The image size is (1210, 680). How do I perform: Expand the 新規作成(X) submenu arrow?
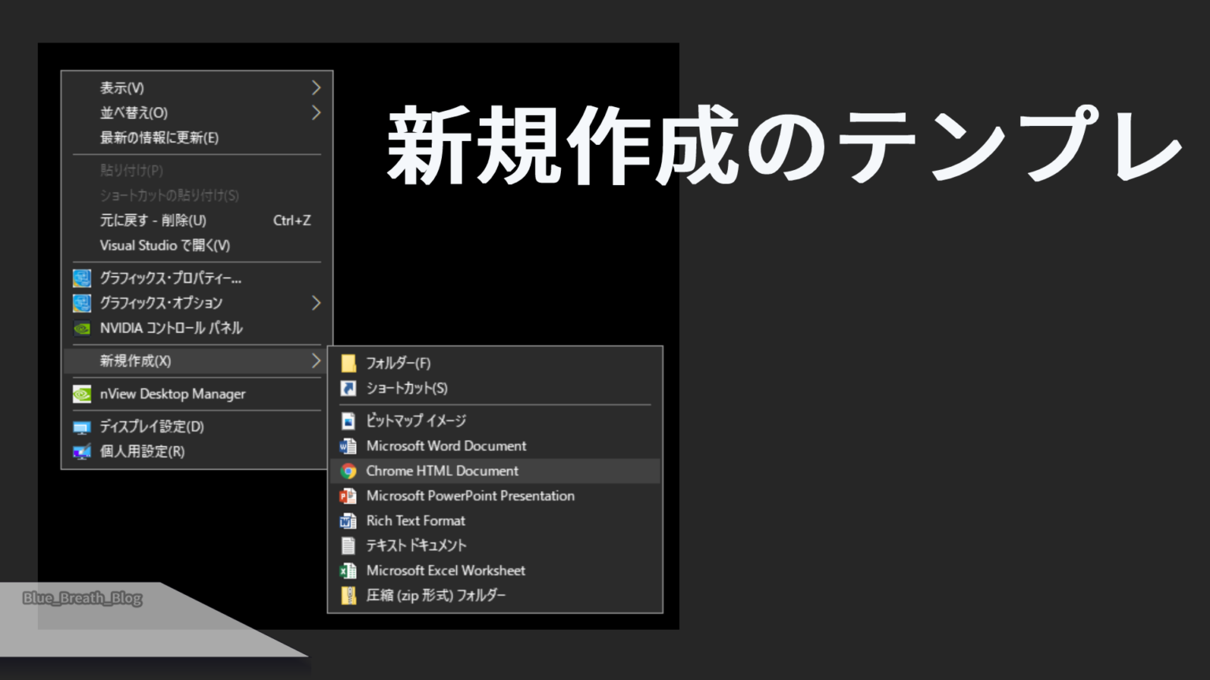tap(316, 360)
